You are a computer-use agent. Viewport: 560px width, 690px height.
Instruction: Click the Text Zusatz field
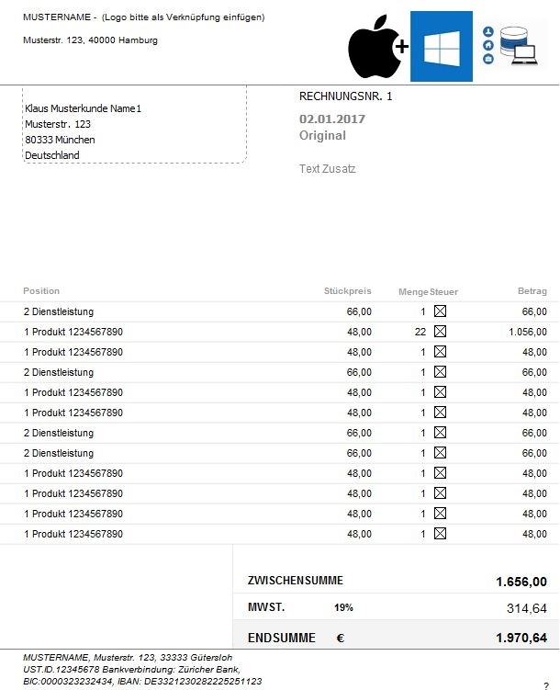click(328, 169)
